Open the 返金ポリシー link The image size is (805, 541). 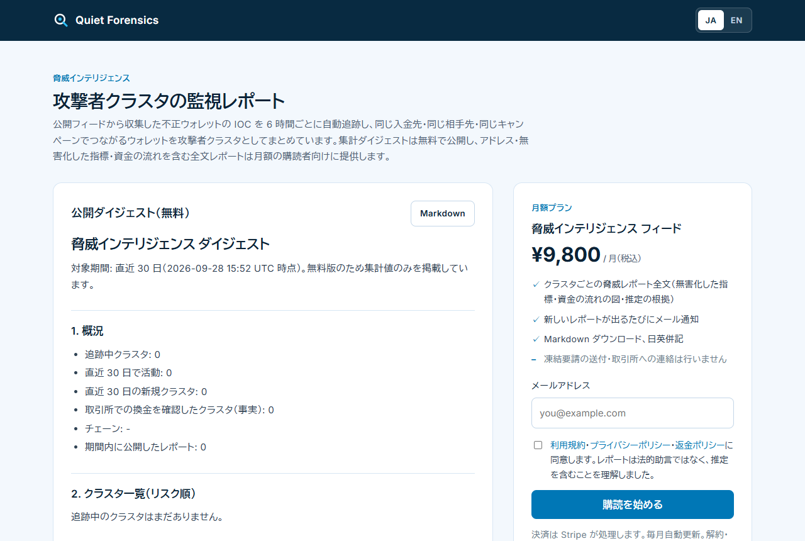[700, 445]
